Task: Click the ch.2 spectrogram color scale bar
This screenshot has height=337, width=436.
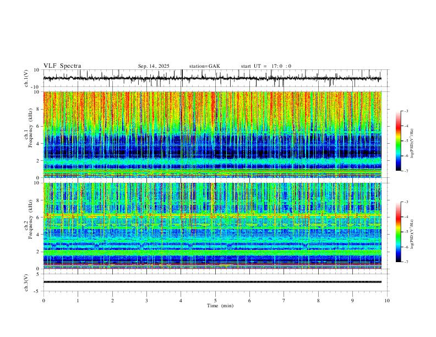Action: coord(399,232)
